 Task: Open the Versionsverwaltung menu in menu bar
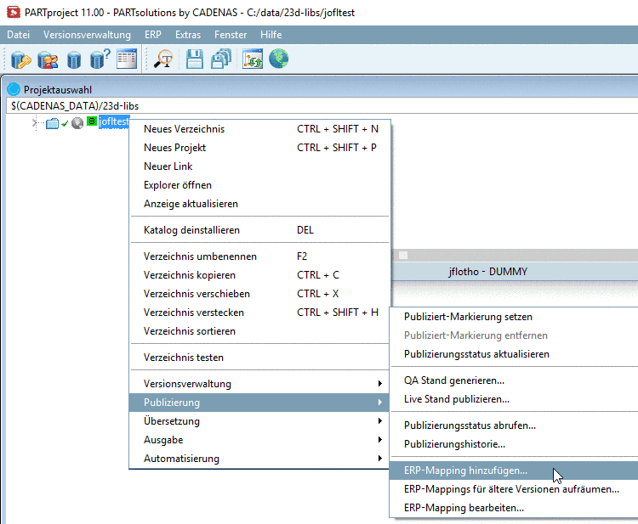click(x=87, y=35)
